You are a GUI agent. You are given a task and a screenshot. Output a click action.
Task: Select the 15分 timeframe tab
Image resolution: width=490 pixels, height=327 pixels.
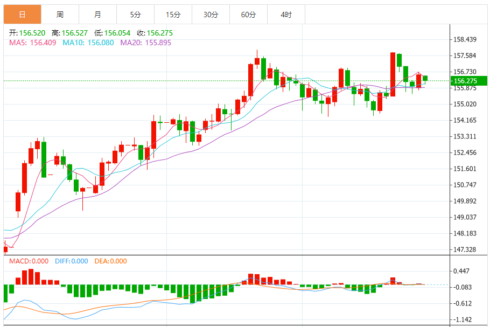click(173, 15)
